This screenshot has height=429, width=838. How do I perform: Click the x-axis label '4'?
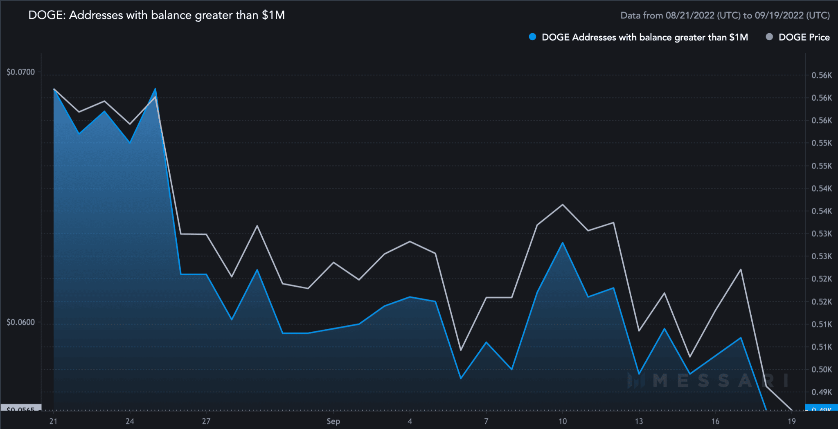click(410, 421)
